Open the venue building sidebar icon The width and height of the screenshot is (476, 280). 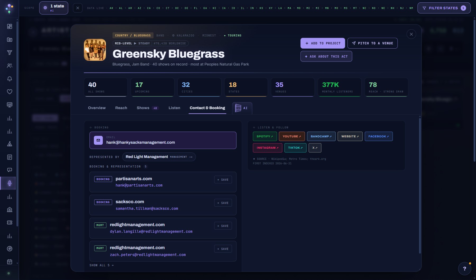(10, 209)
